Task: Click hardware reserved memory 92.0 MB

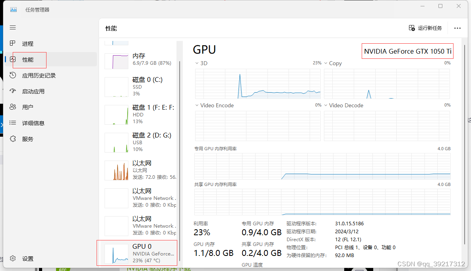Action: coord(345,256)
